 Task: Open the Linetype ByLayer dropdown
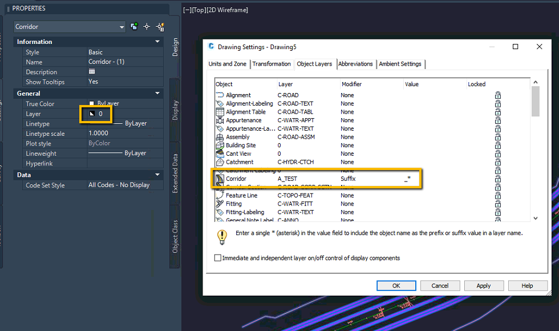coord(125,123)
